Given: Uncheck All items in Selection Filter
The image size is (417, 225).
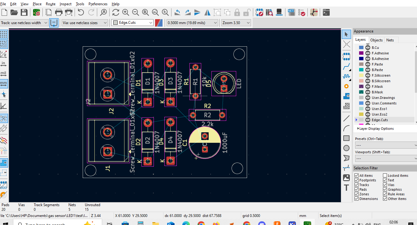Looking at the screenshot, I should pos(357,176).
